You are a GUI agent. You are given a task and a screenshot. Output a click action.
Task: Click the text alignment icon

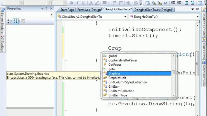[x=105, y=3]
